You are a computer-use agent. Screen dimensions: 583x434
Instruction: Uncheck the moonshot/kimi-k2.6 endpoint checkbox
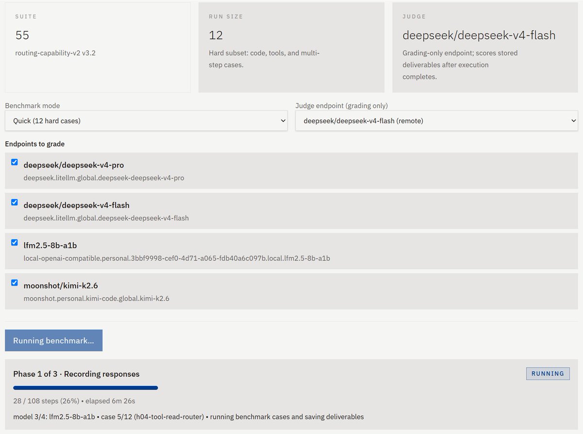(x=15, y=283)
